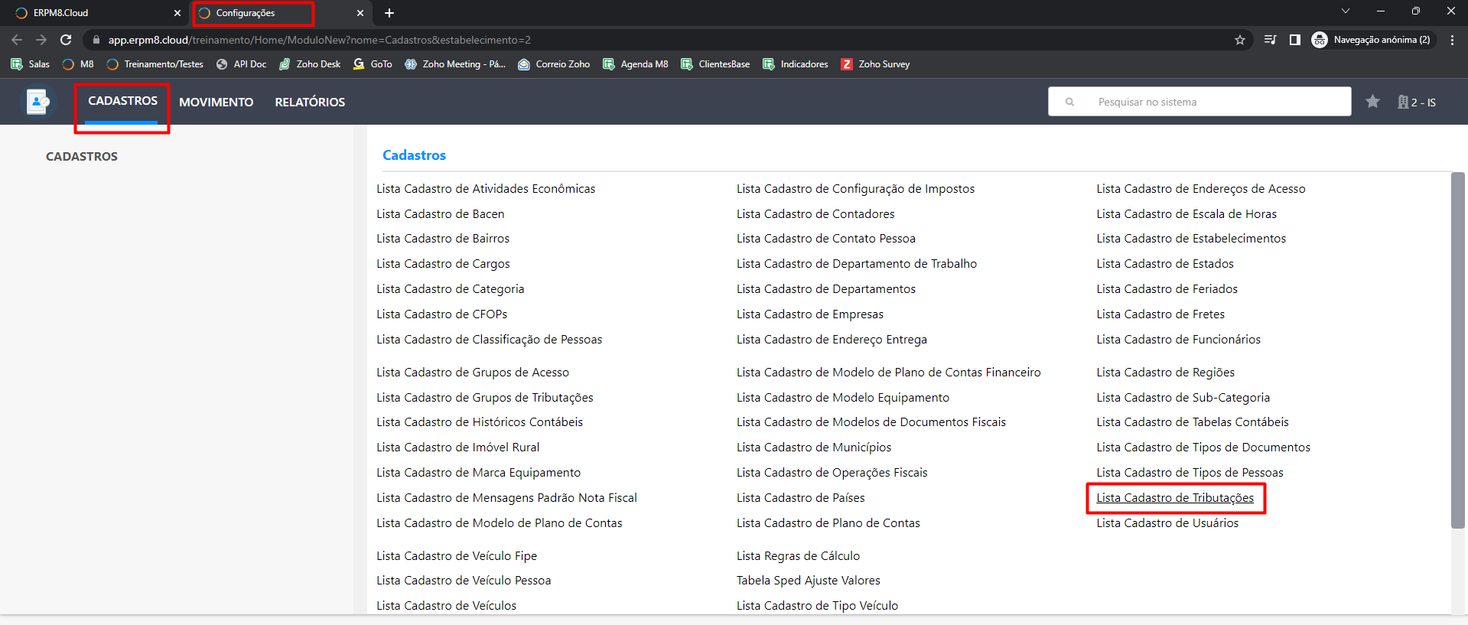The width and height of the screenshot is (1468, 625).
Task: Open Lista Cadastro de Municípios
Action: pyautogui.click(x=813, y=448)
